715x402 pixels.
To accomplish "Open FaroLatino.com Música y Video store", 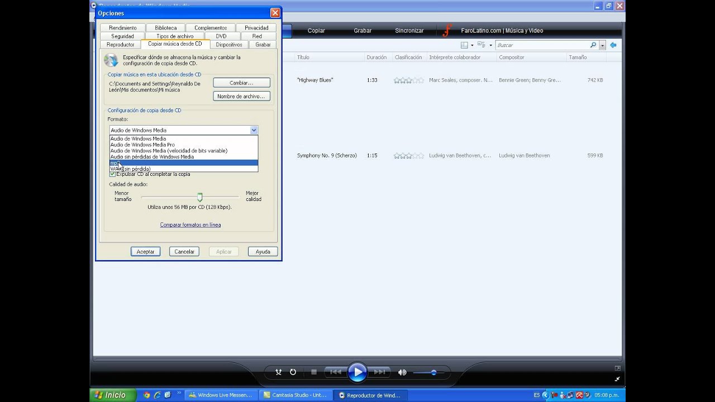I will point(502,31).
